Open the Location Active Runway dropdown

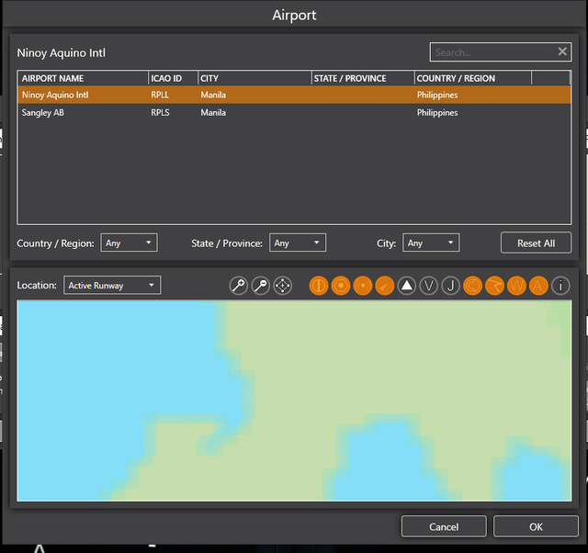112,286
